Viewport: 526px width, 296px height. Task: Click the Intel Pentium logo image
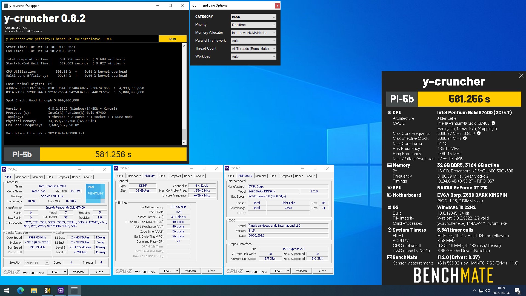(x=95, y=193)
